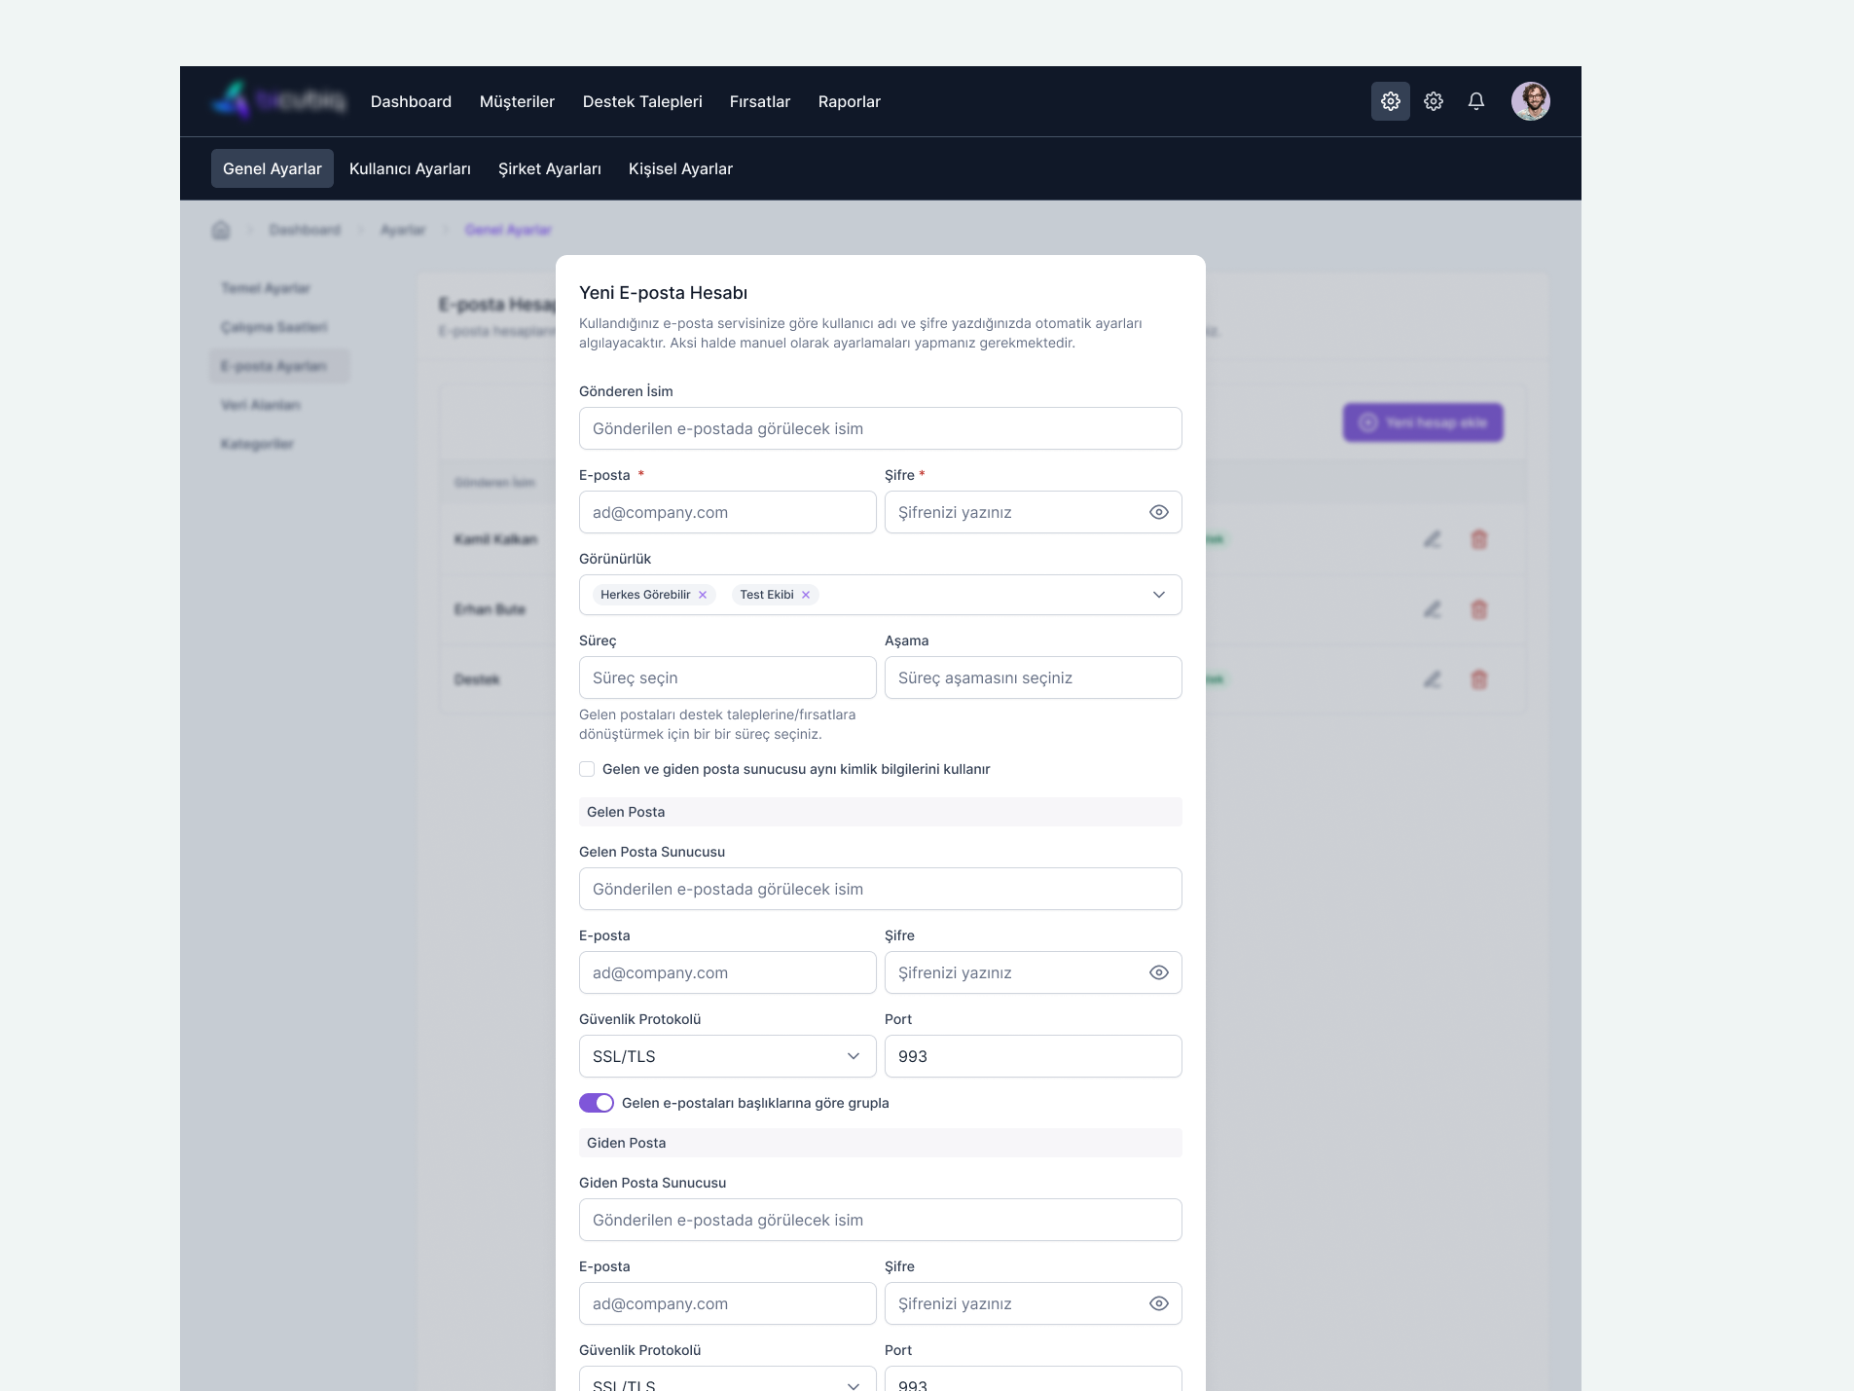Focus Giden Posta Sunucusu input field
This screenshot has height=1391, width=1854.
(881, 1220)
